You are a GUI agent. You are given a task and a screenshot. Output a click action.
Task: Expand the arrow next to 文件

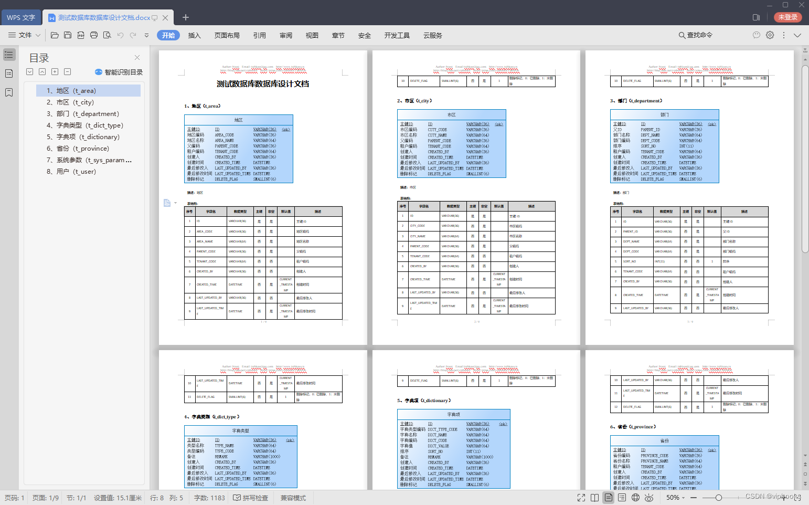tap(38, 35)
